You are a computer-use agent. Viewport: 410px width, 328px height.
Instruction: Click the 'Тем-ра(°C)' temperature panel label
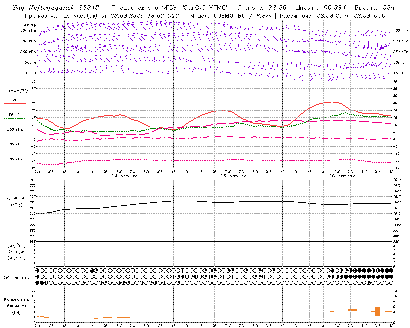(x=15, y=91)
